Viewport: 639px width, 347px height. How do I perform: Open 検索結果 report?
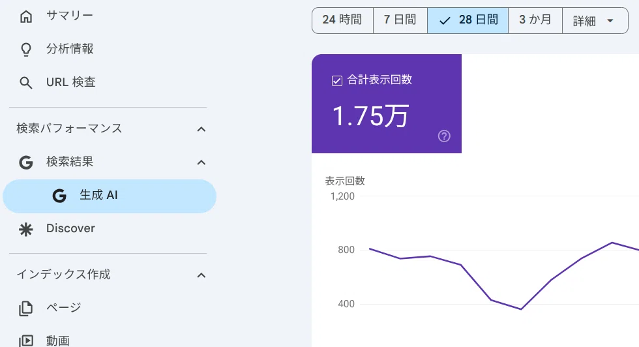(70, 162)
